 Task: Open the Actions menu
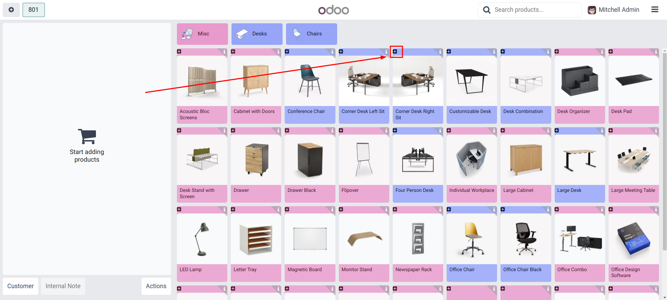coord(156,286)
